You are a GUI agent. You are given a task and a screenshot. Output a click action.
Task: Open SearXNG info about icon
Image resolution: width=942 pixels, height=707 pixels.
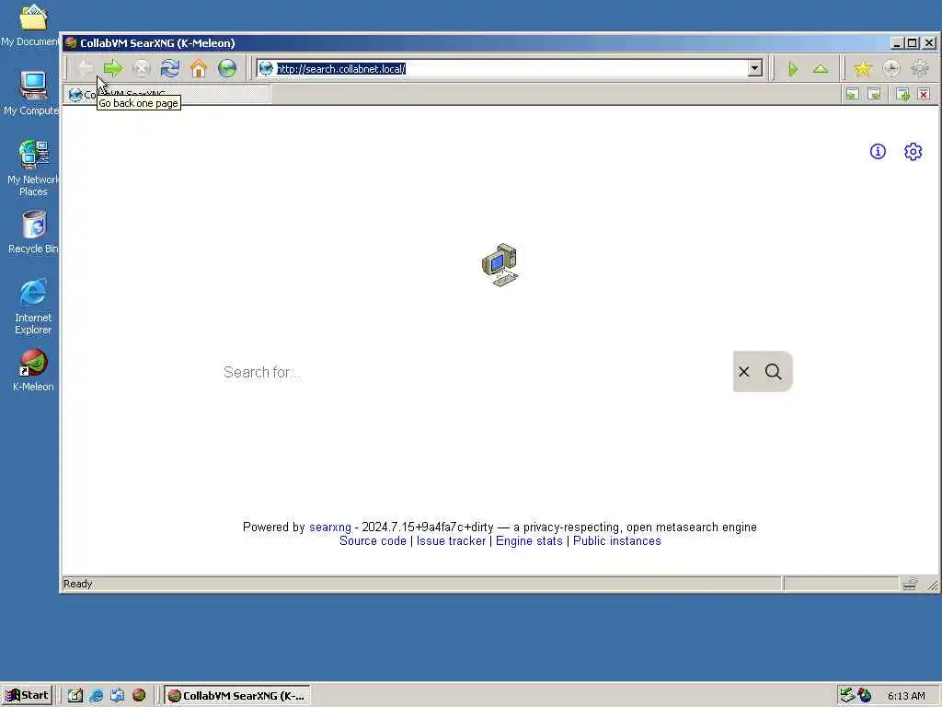[x=878, y=152]
